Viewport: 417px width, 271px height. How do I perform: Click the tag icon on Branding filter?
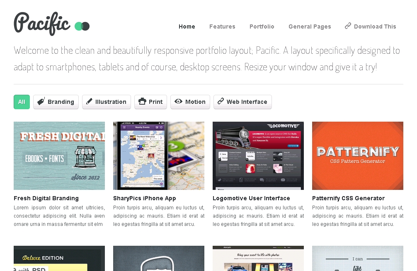pyautogui.click(x=41, y=101)
